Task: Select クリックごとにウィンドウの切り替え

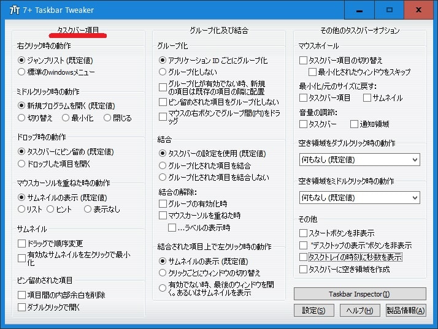Action: (163, 273)
